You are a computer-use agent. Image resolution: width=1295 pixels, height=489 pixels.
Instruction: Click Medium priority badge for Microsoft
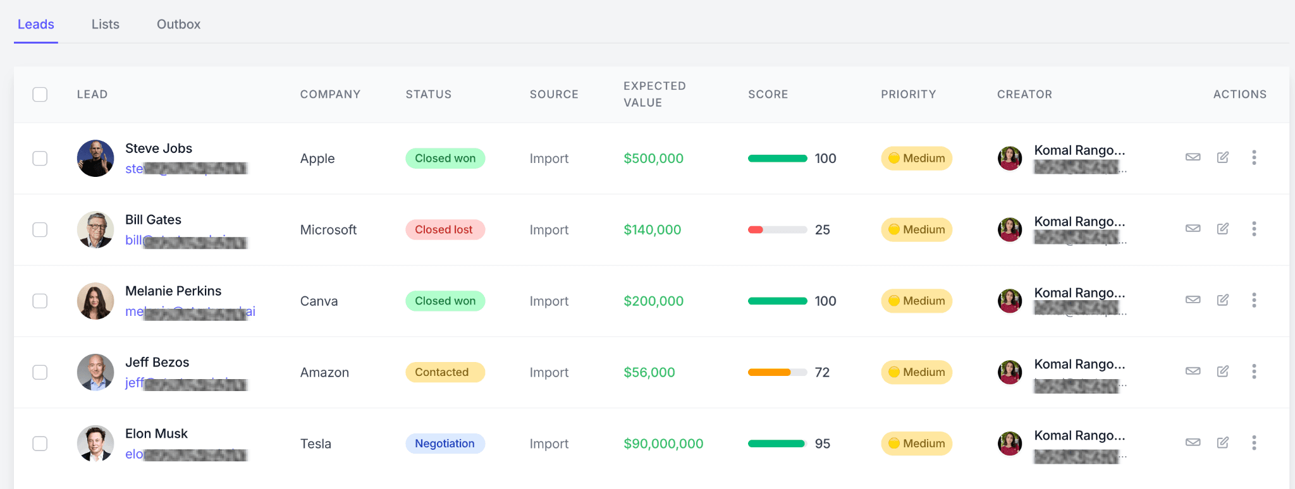[916, 230]
